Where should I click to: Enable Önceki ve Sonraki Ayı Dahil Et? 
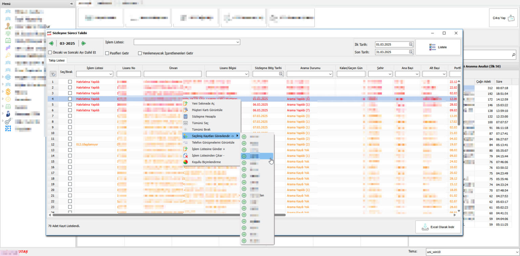tap(50, 52)
